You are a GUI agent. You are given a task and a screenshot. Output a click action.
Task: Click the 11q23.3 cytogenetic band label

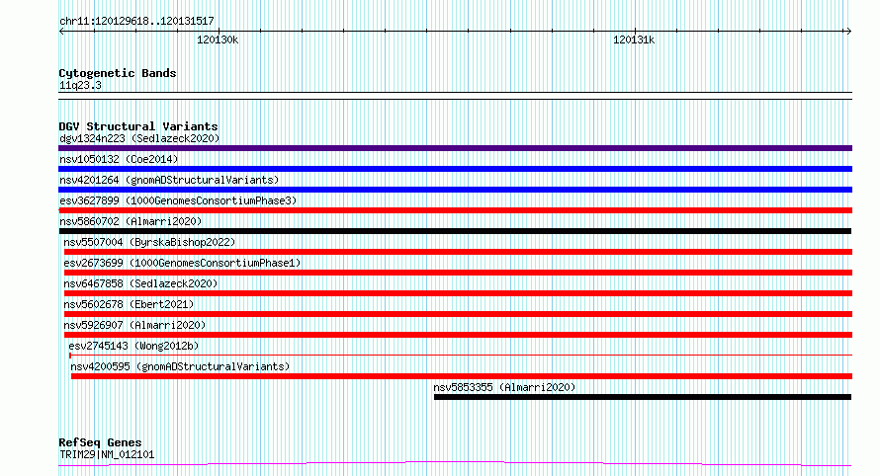(x=80, y=85)
